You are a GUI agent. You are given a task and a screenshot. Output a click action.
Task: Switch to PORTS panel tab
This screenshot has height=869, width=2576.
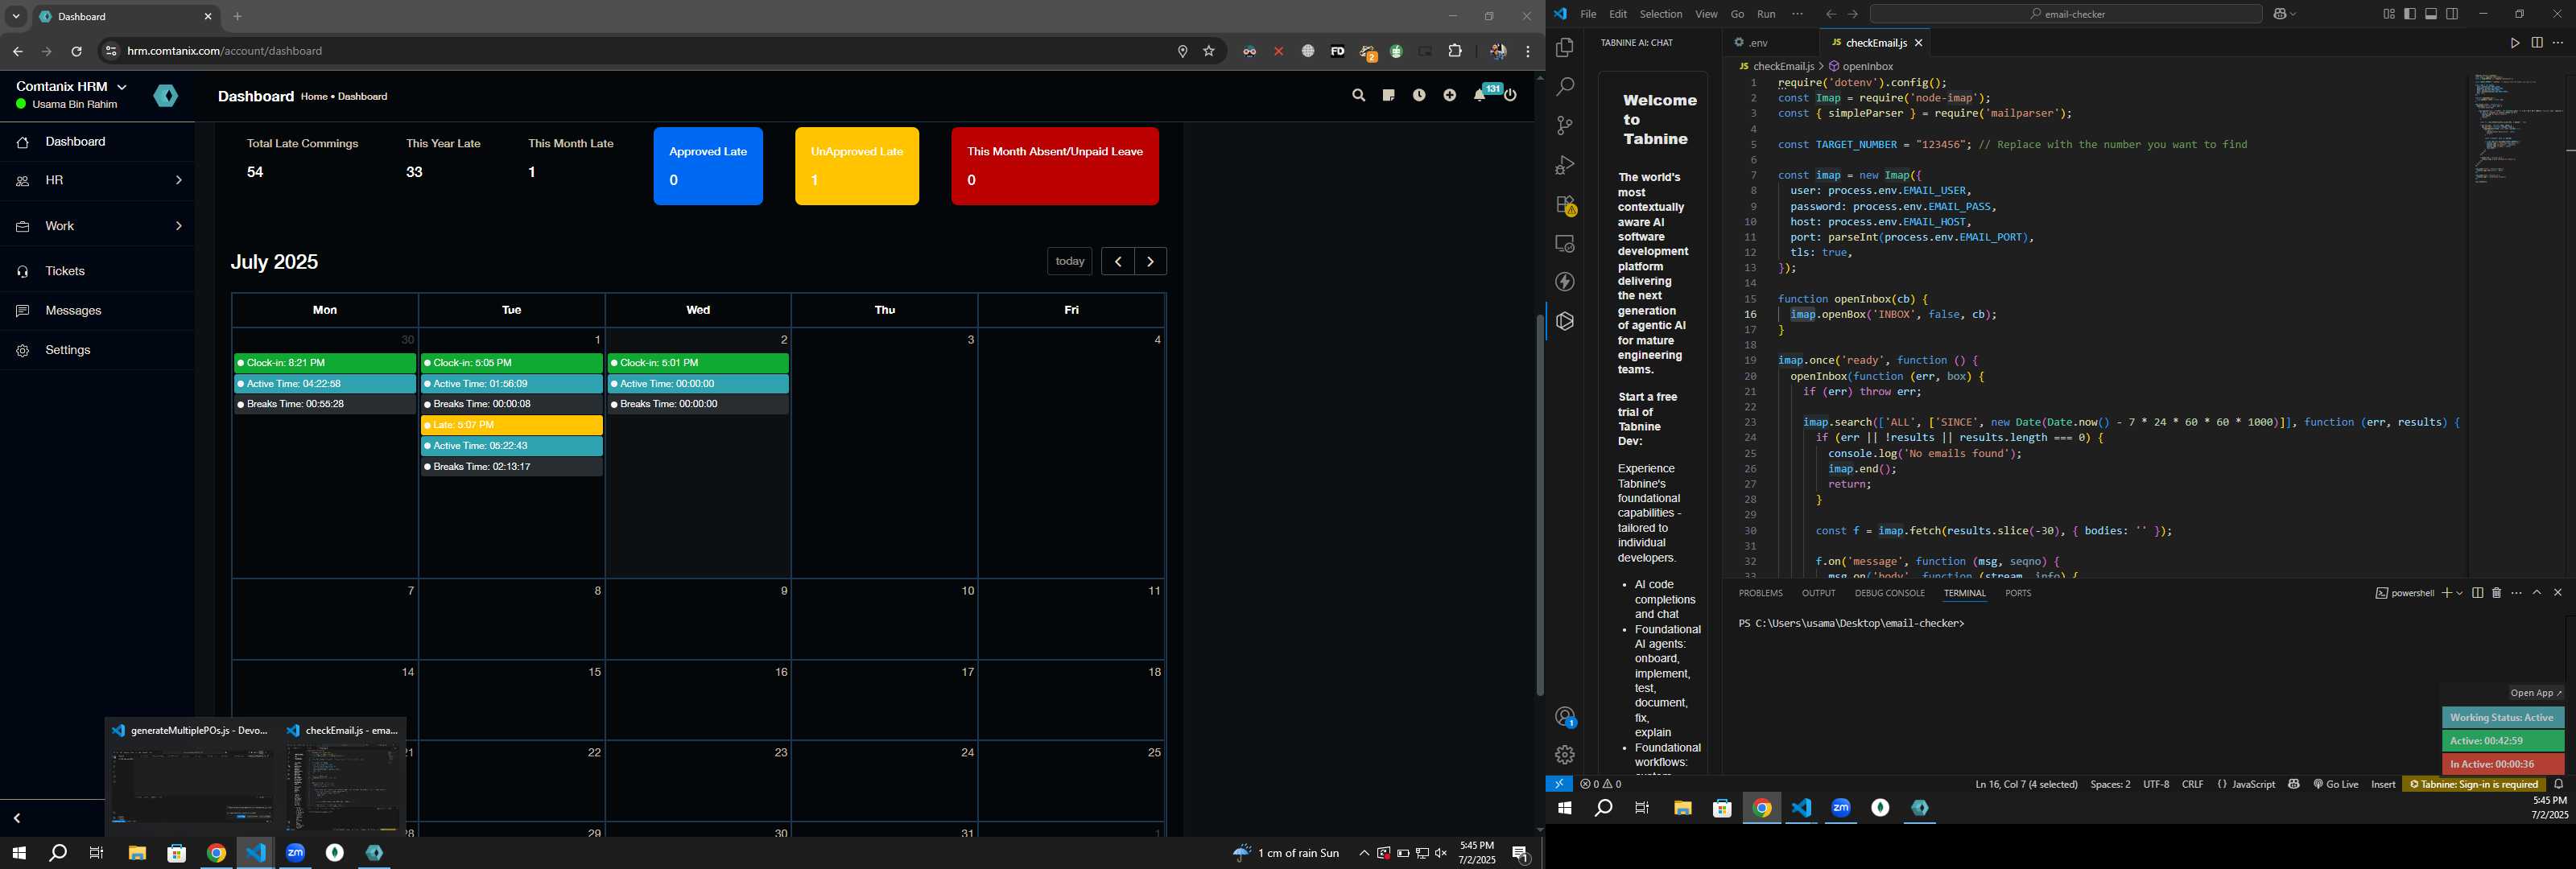point(2018,593)
